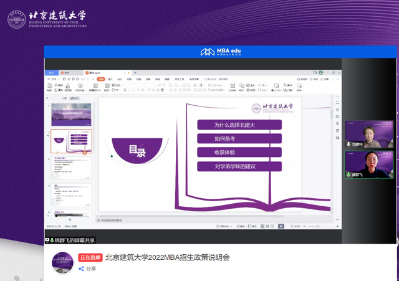Open a new tab with the plus icon
This screenshot has width=399, height=281.
coord(135,73)
